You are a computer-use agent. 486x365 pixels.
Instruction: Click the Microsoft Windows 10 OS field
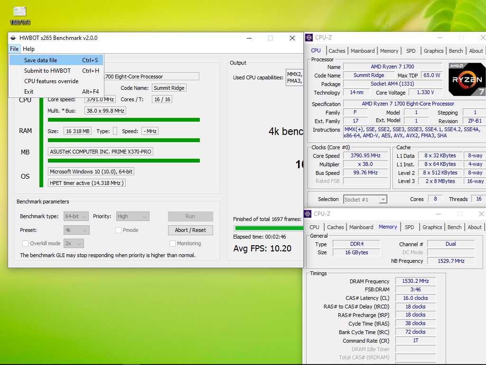(x=91, y=172)
